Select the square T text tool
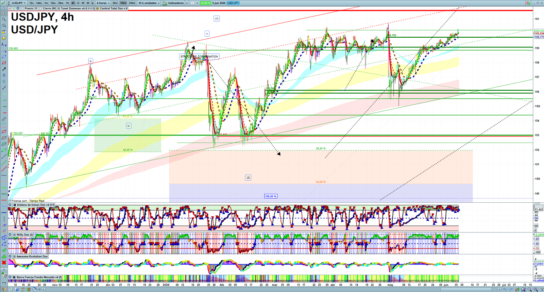The image size is (544, 292). click(4, 75)
